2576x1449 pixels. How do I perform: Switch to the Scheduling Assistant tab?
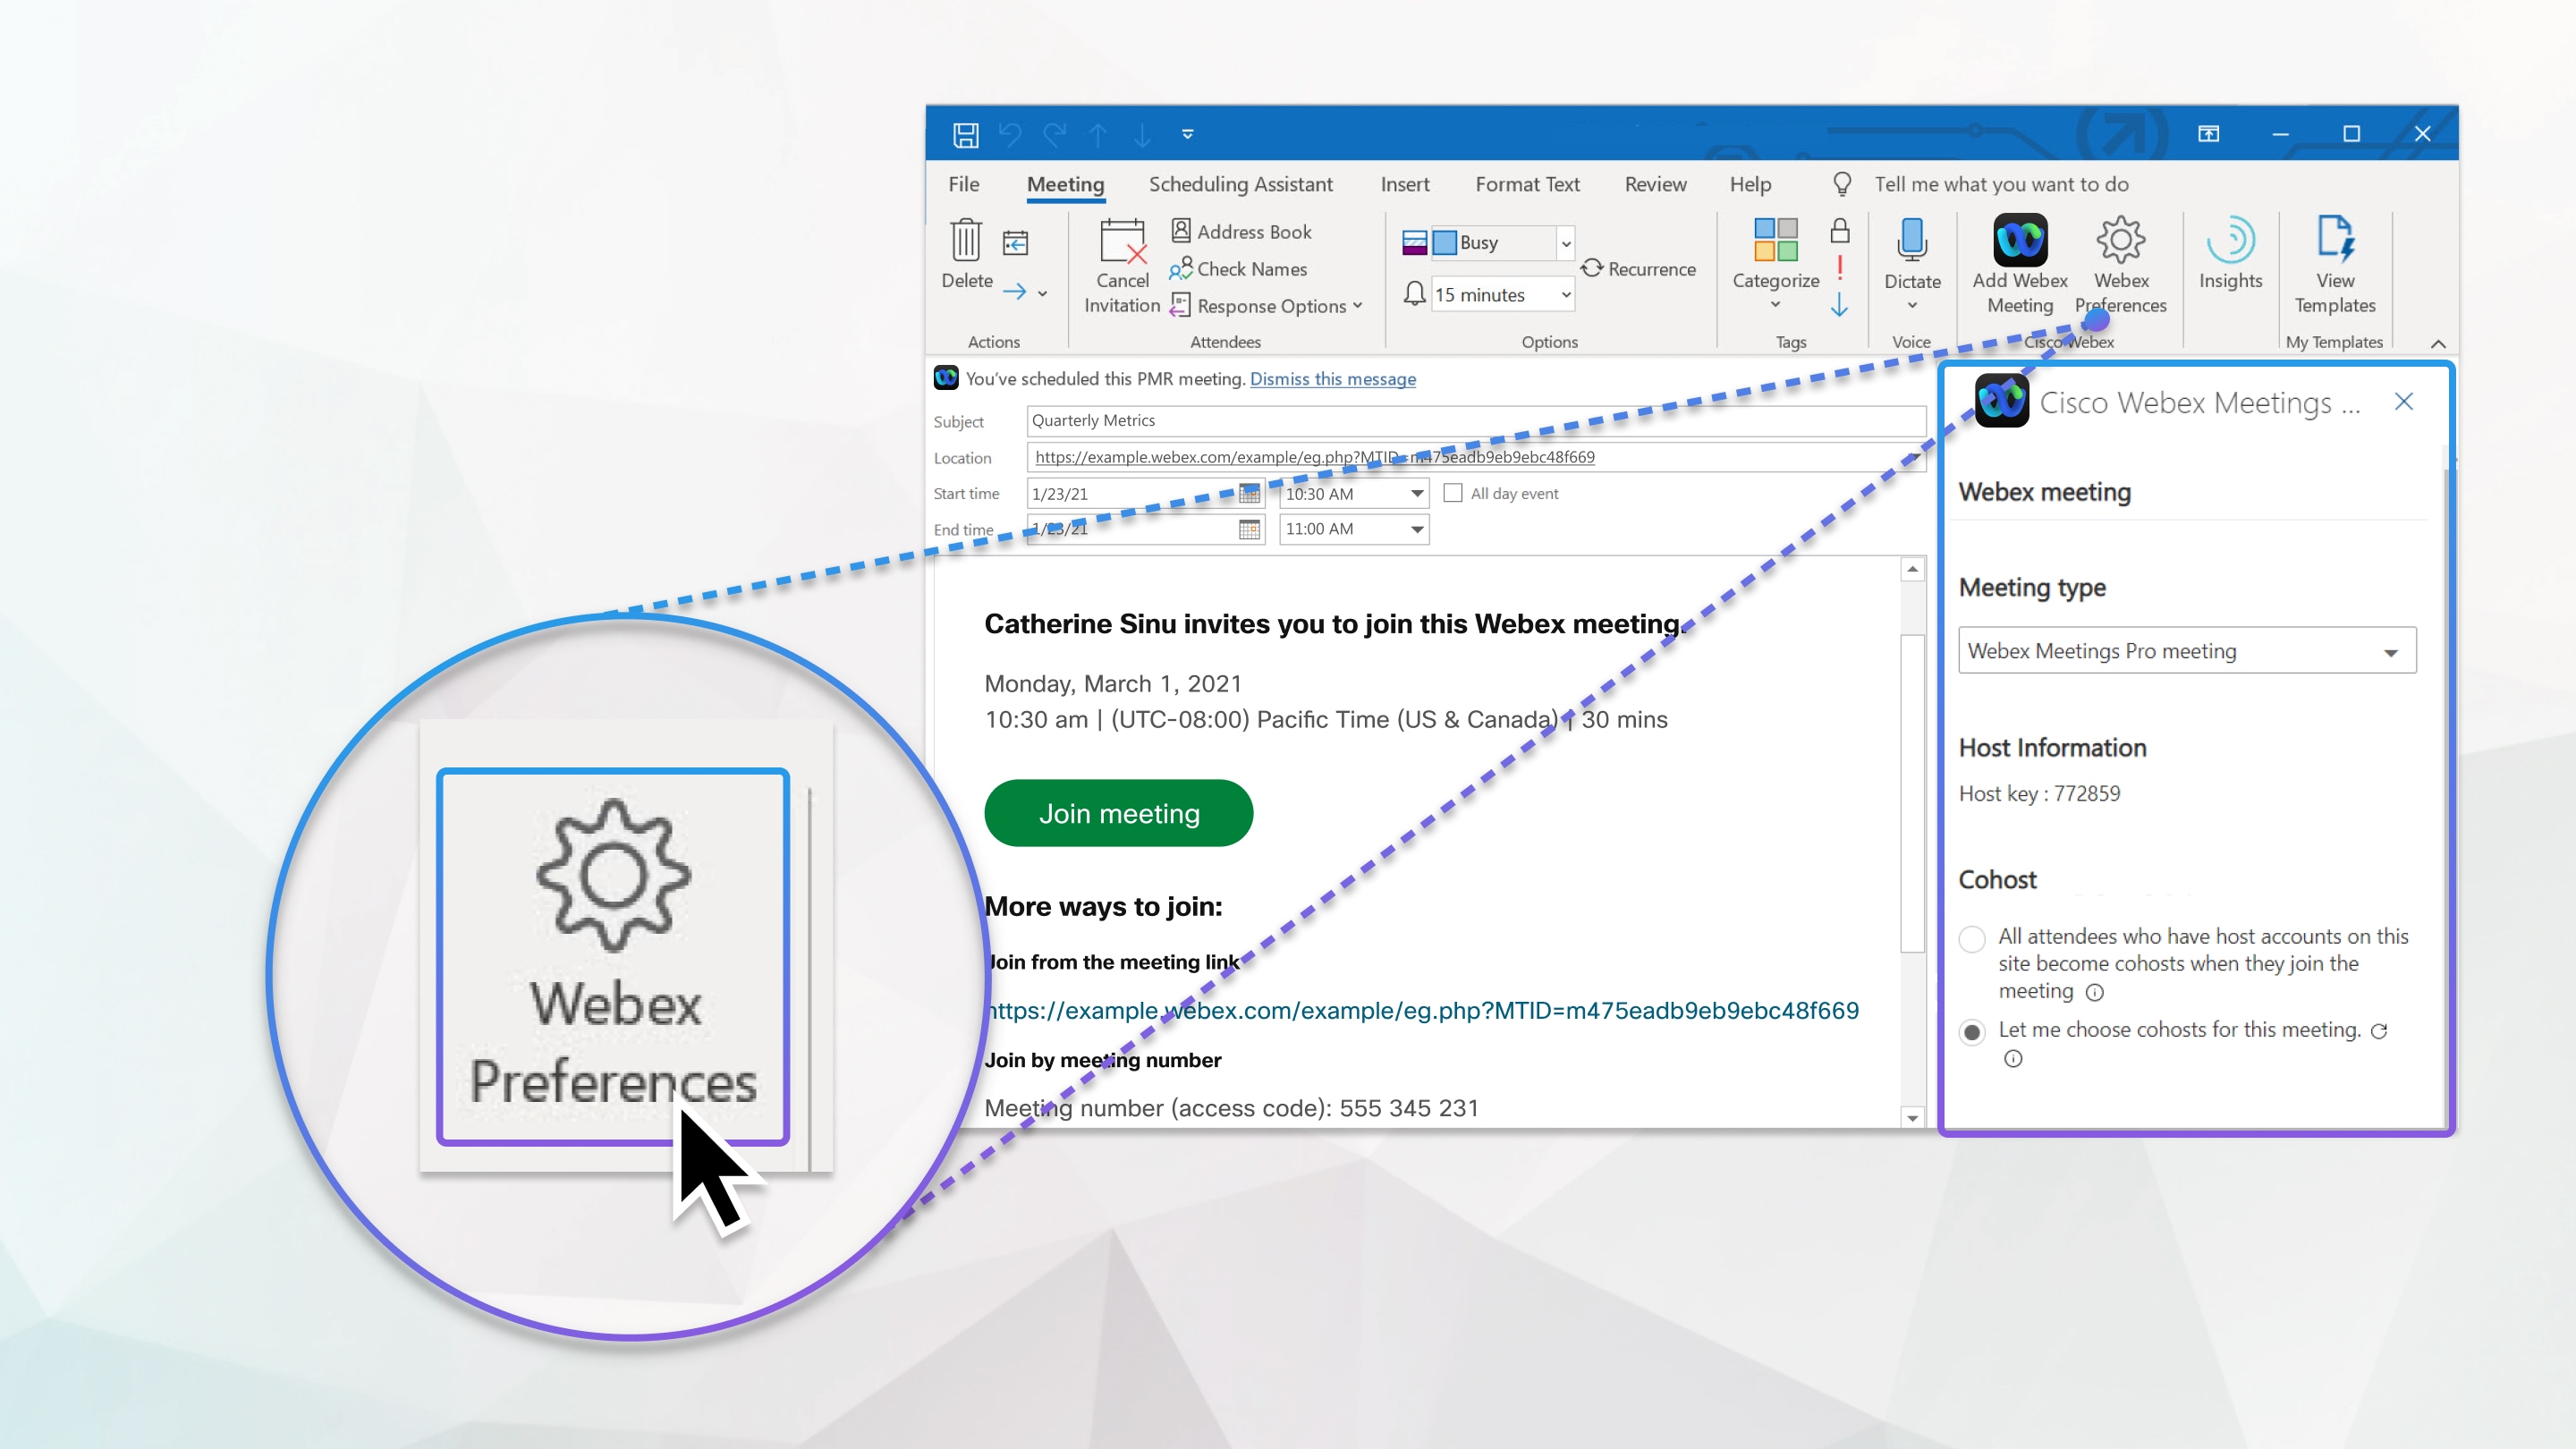[x=1239, y=184]
